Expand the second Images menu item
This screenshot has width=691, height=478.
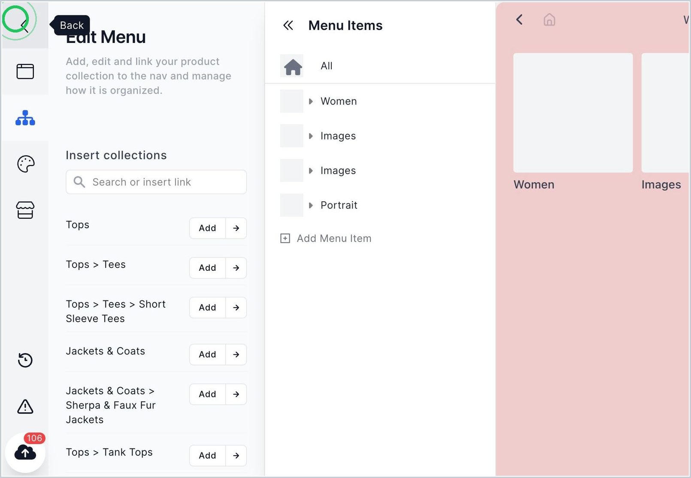coord(311,171)
